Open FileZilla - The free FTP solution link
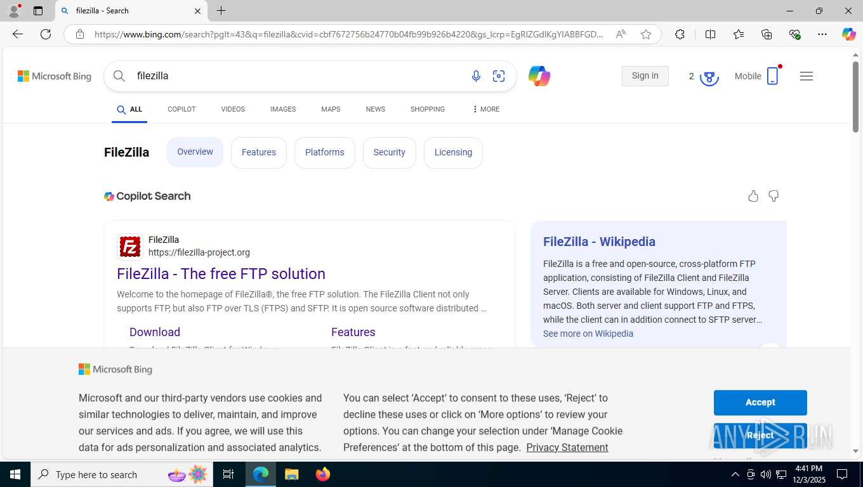The width and height of the screenshot is (863, 487). pos(221,274)
